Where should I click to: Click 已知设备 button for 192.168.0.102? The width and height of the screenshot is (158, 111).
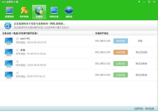click(121, 64)
